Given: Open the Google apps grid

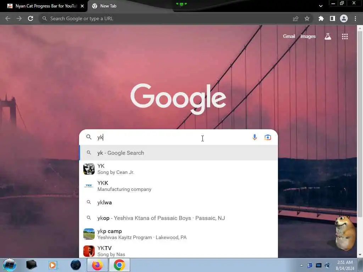Looking at the screenshot, I should 345,36.
